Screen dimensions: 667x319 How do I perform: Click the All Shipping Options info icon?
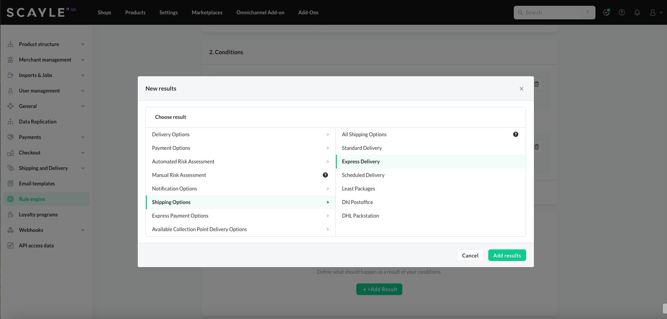(515, 134)
